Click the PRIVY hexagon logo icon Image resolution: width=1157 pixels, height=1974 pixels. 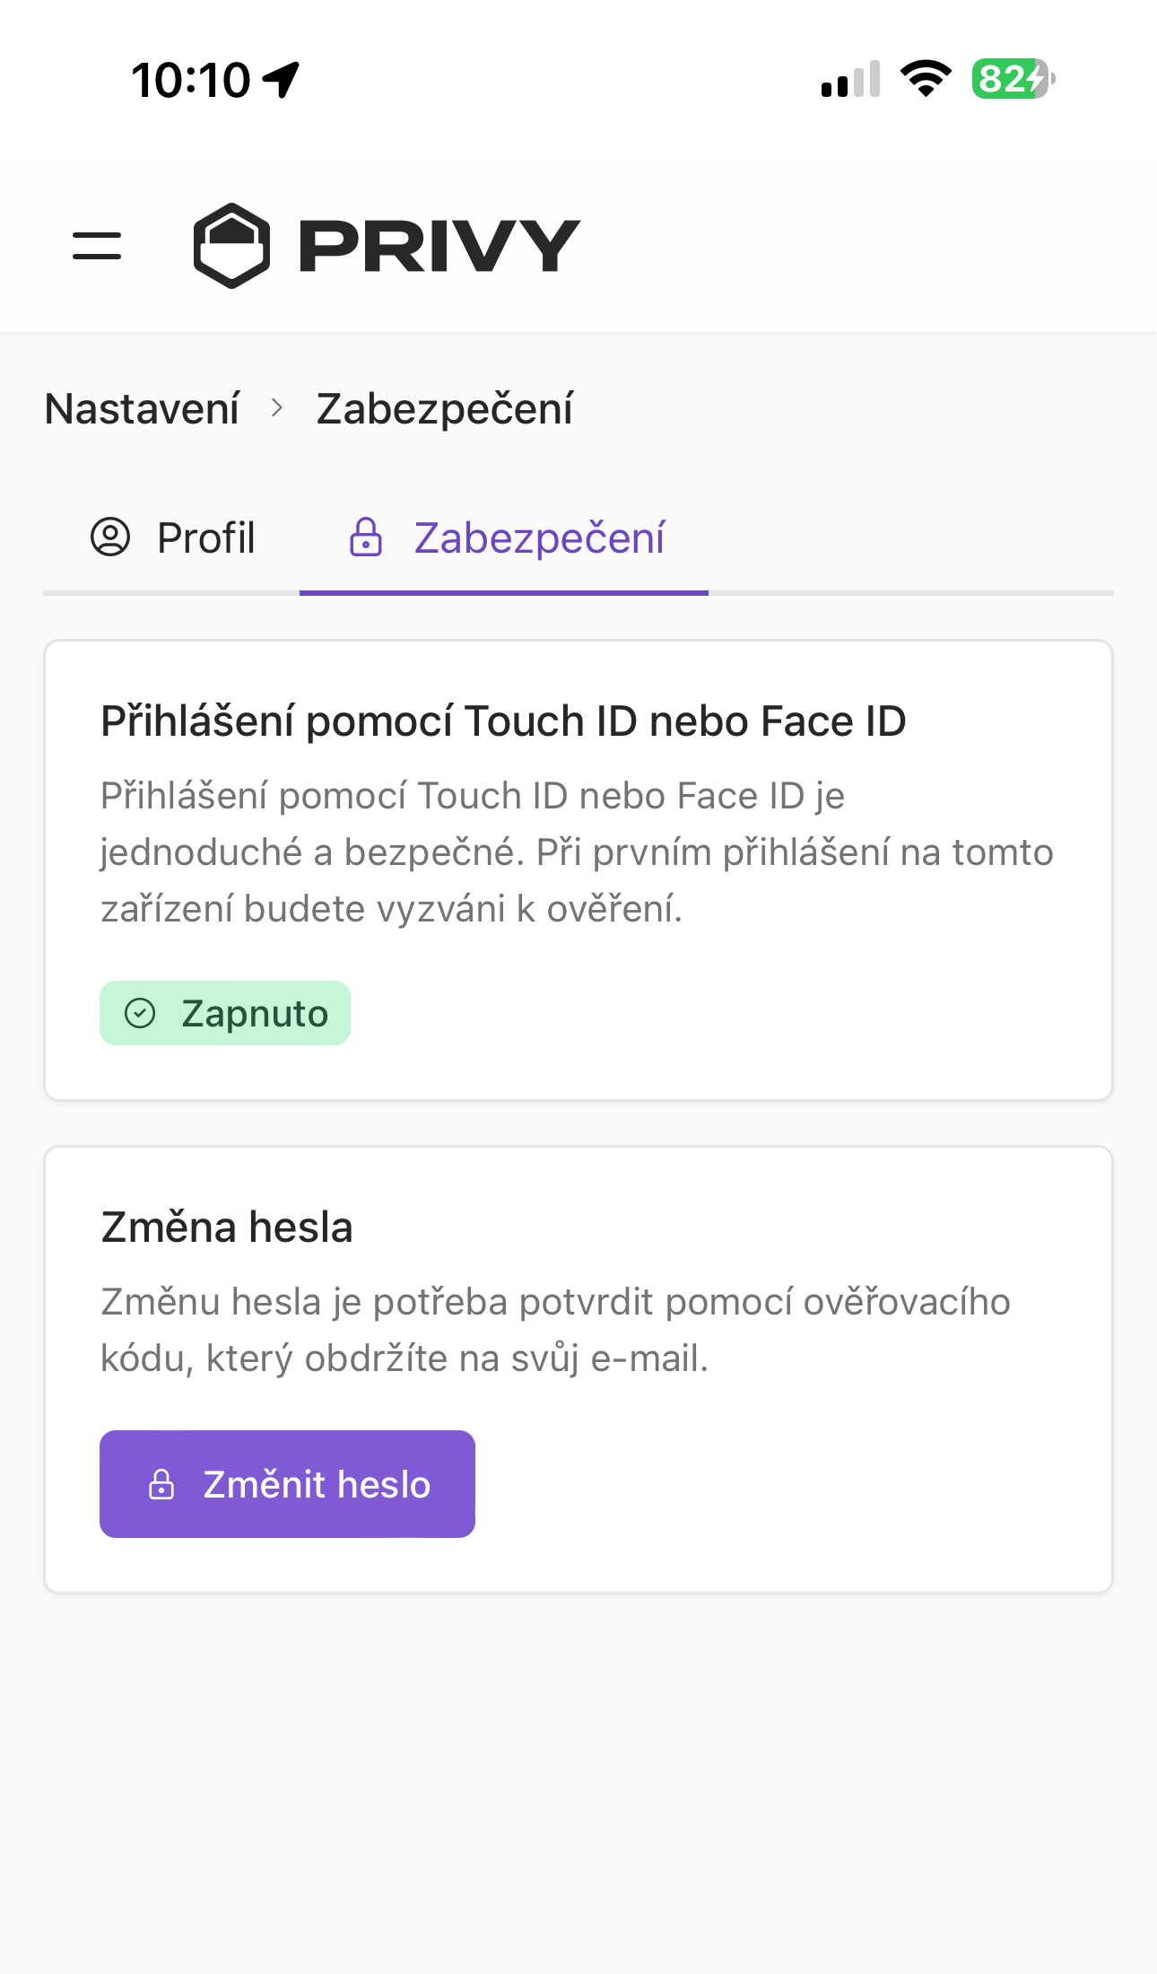coord(231,244)
